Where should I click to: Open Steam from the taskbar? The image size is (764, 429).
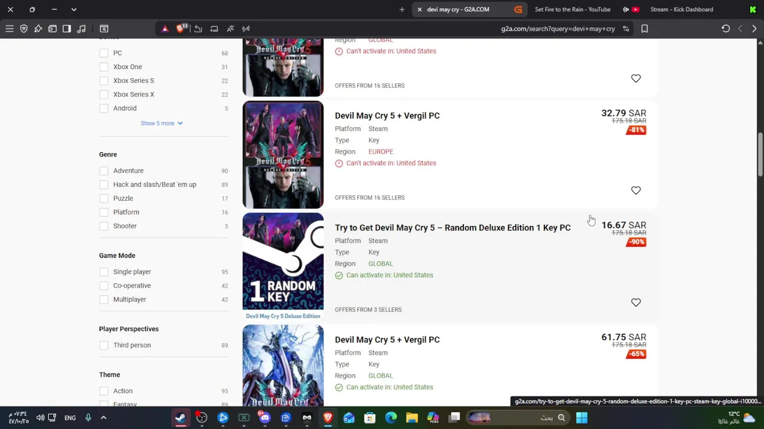click(180, 418)
